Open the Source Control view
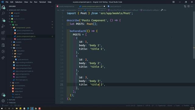 [3, 20]
